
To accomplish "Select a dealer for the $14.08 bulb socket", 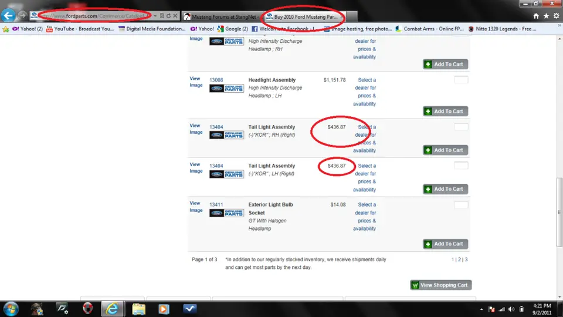I will pos(365,217).
